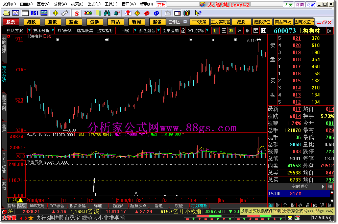Image resolution: width=338 pixels, height=224 pixels.
Task: Select the 财 tab in bottom right panel
Action: coord(277,205)
